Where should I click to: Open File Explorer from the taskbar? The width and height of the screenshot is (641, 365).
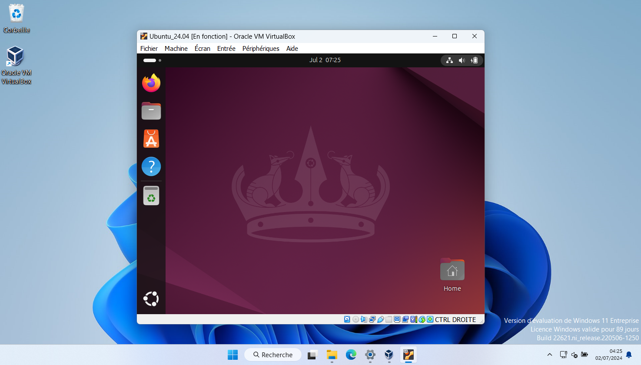coord(332,355)
